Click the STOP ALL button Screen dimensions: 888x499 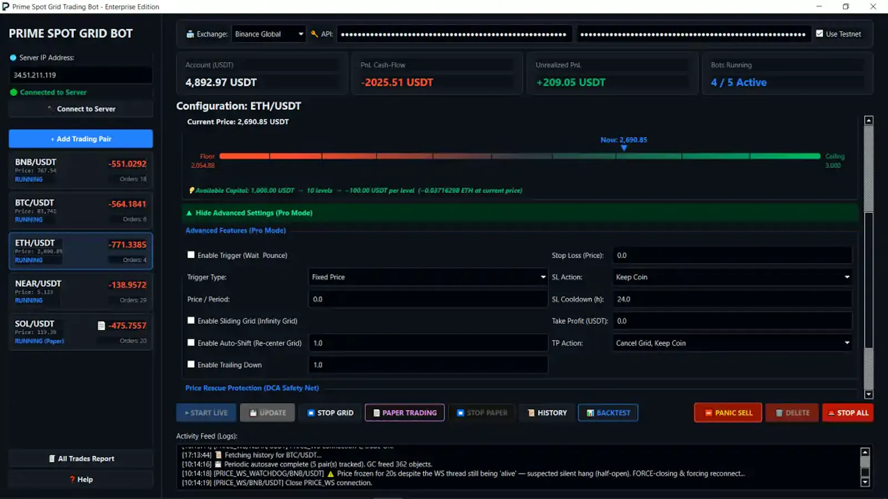pos(848,413)
